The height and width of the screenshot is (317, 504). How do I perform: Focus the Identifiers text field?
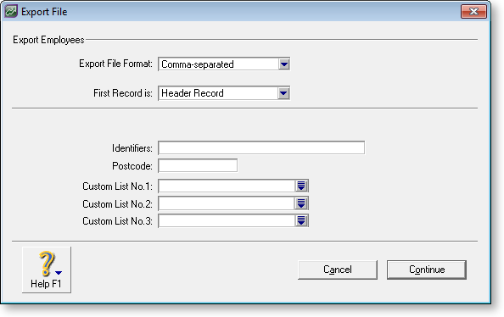(x=261, y=147)
